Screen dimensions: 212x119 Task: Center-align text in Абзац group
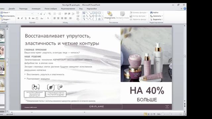point(58,18)
